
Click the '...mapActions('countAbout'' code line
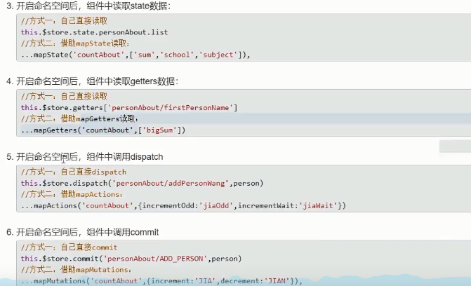pos(183,206)
